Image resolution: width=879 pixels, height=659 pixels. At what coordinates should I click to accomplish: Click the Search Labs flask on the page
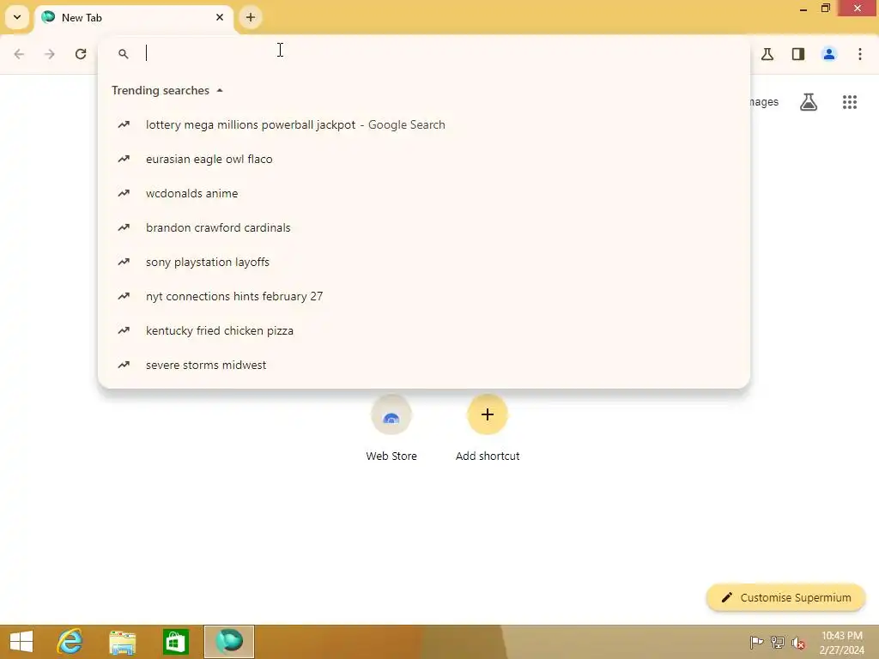pos(809,102)
